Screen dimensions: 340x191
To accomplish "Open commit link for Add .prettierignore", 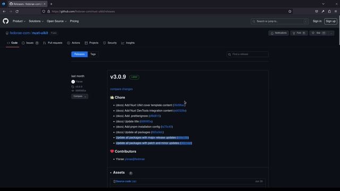I will tap(155, 116).
